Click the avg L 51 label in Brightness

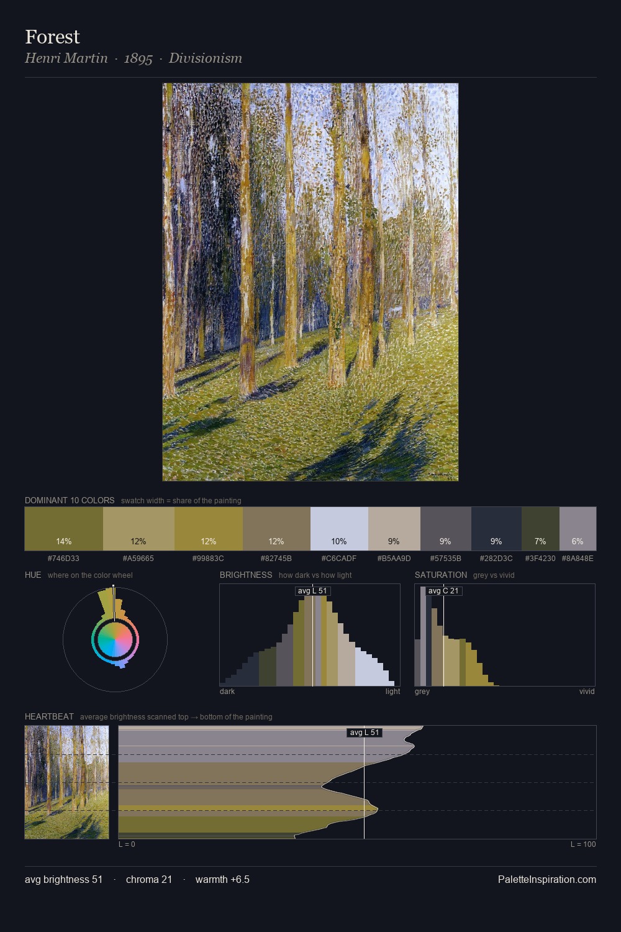pos(312,591)
